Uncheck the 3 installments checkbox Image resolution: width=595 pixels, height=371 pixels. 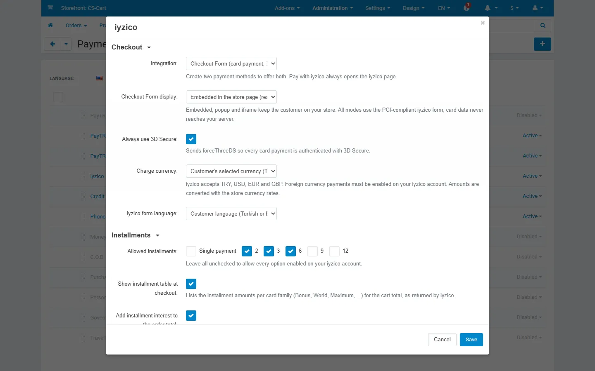click(269, 251)
